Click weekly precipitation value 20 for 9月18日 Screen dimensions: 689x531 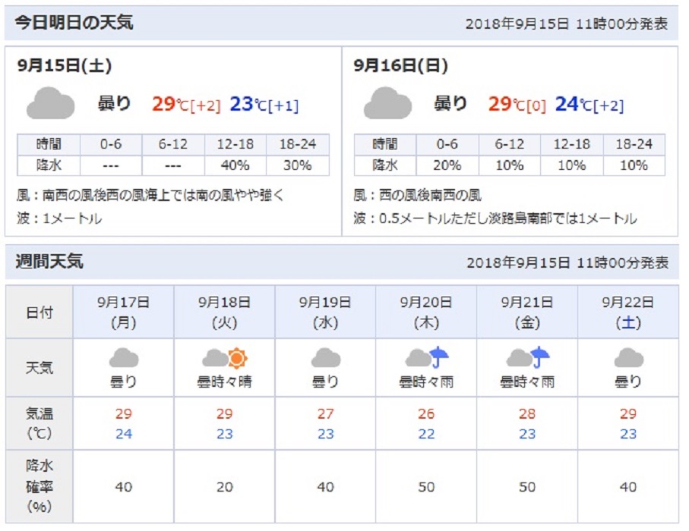tap(225, 487)
